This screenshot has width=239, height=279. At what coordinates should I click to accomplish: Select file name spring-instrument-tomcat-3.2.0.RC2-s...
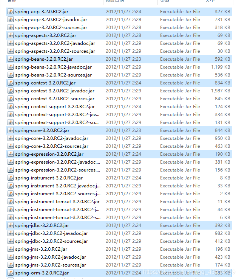pos(58,218)
